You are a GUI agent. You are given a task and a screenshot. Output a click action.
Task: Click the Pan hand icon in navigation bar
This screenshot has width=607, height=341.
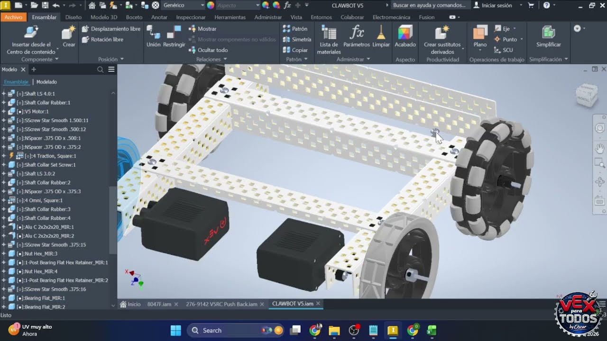point(599,149)
